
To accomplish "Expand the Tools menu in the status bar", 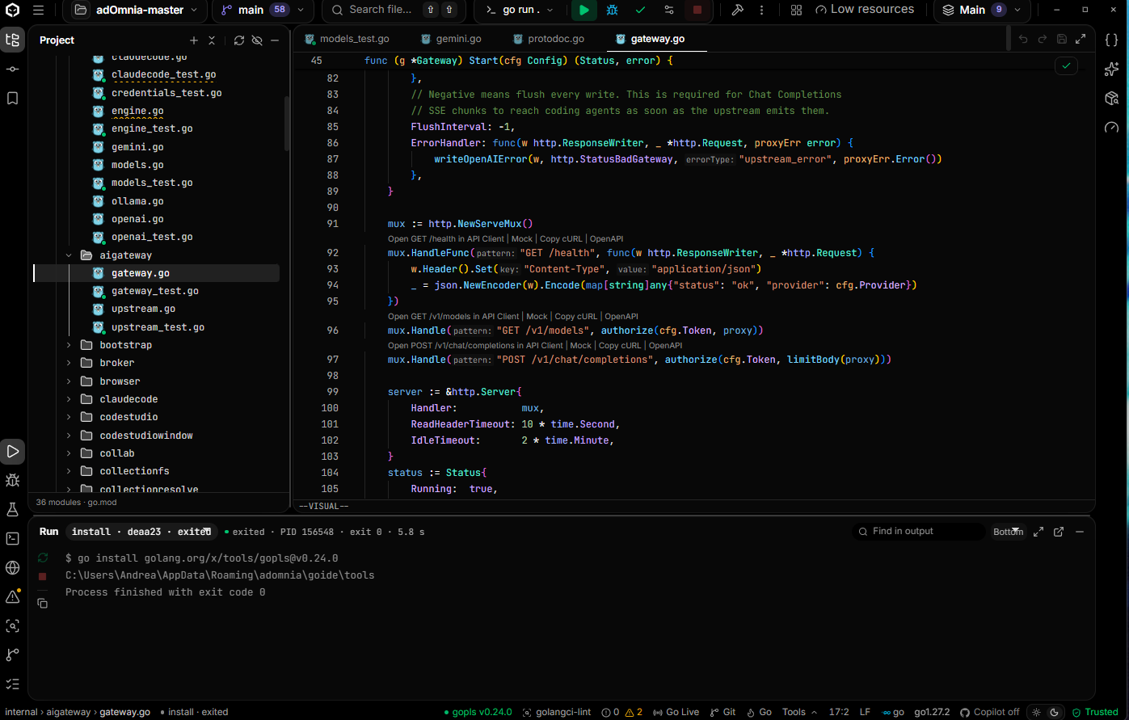I will [800, 712].
